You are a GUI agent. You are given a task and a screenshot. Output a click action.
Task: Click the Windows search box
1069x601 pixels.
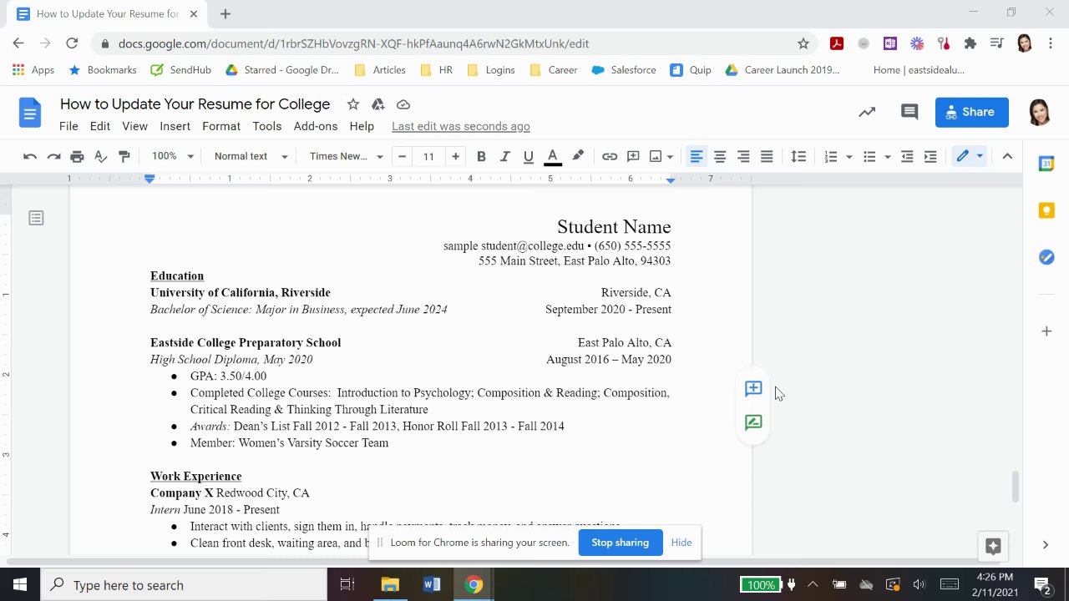tap(184, 585)
